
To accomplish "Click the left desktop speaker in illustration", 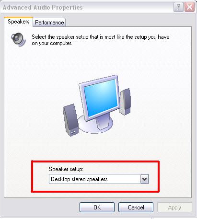I will (70, 120).
